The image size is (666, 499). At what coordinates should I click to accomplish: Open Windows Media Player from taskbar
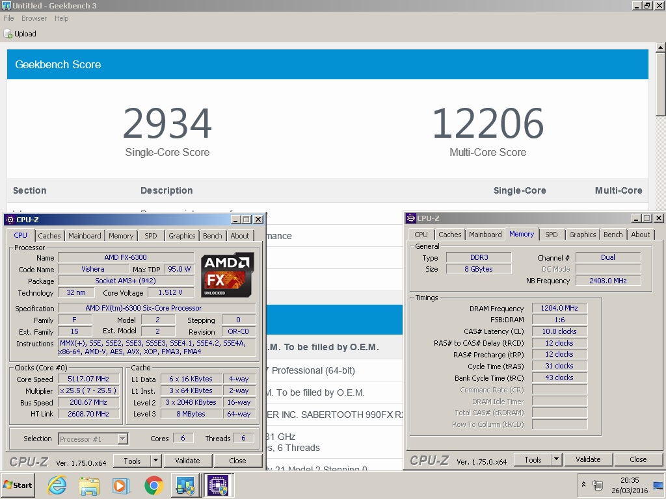121,485
